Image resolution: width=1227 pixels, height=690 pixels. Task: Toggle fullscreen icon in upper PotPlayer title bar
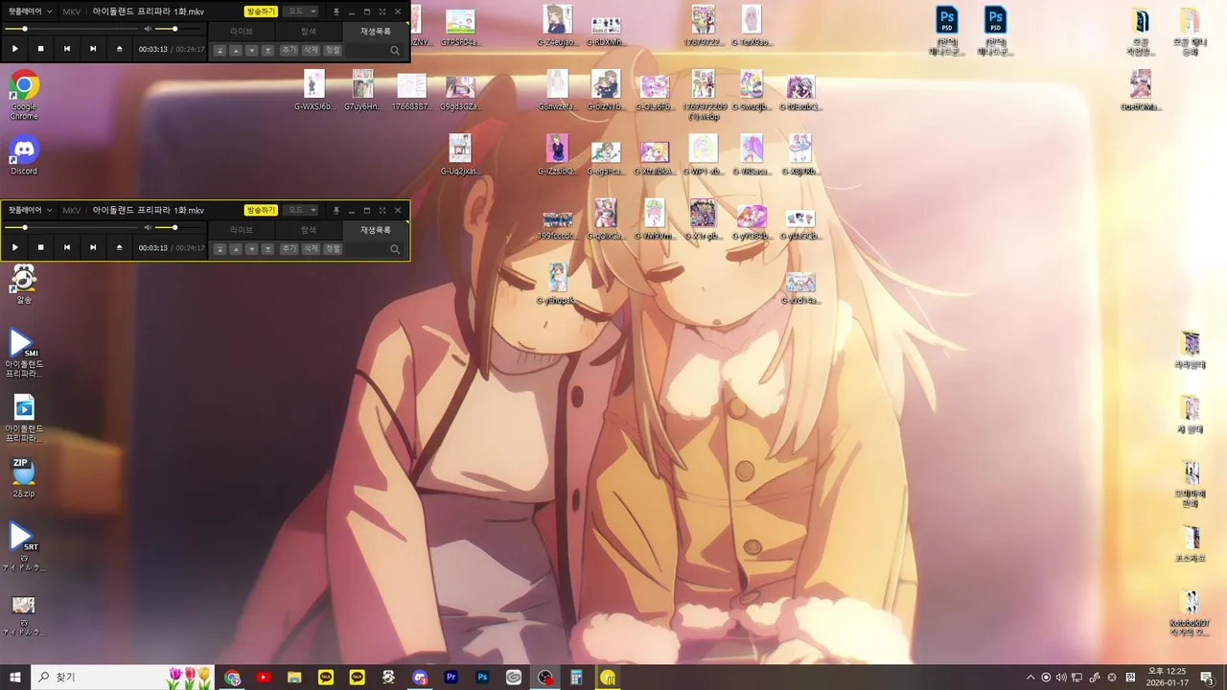382,11
